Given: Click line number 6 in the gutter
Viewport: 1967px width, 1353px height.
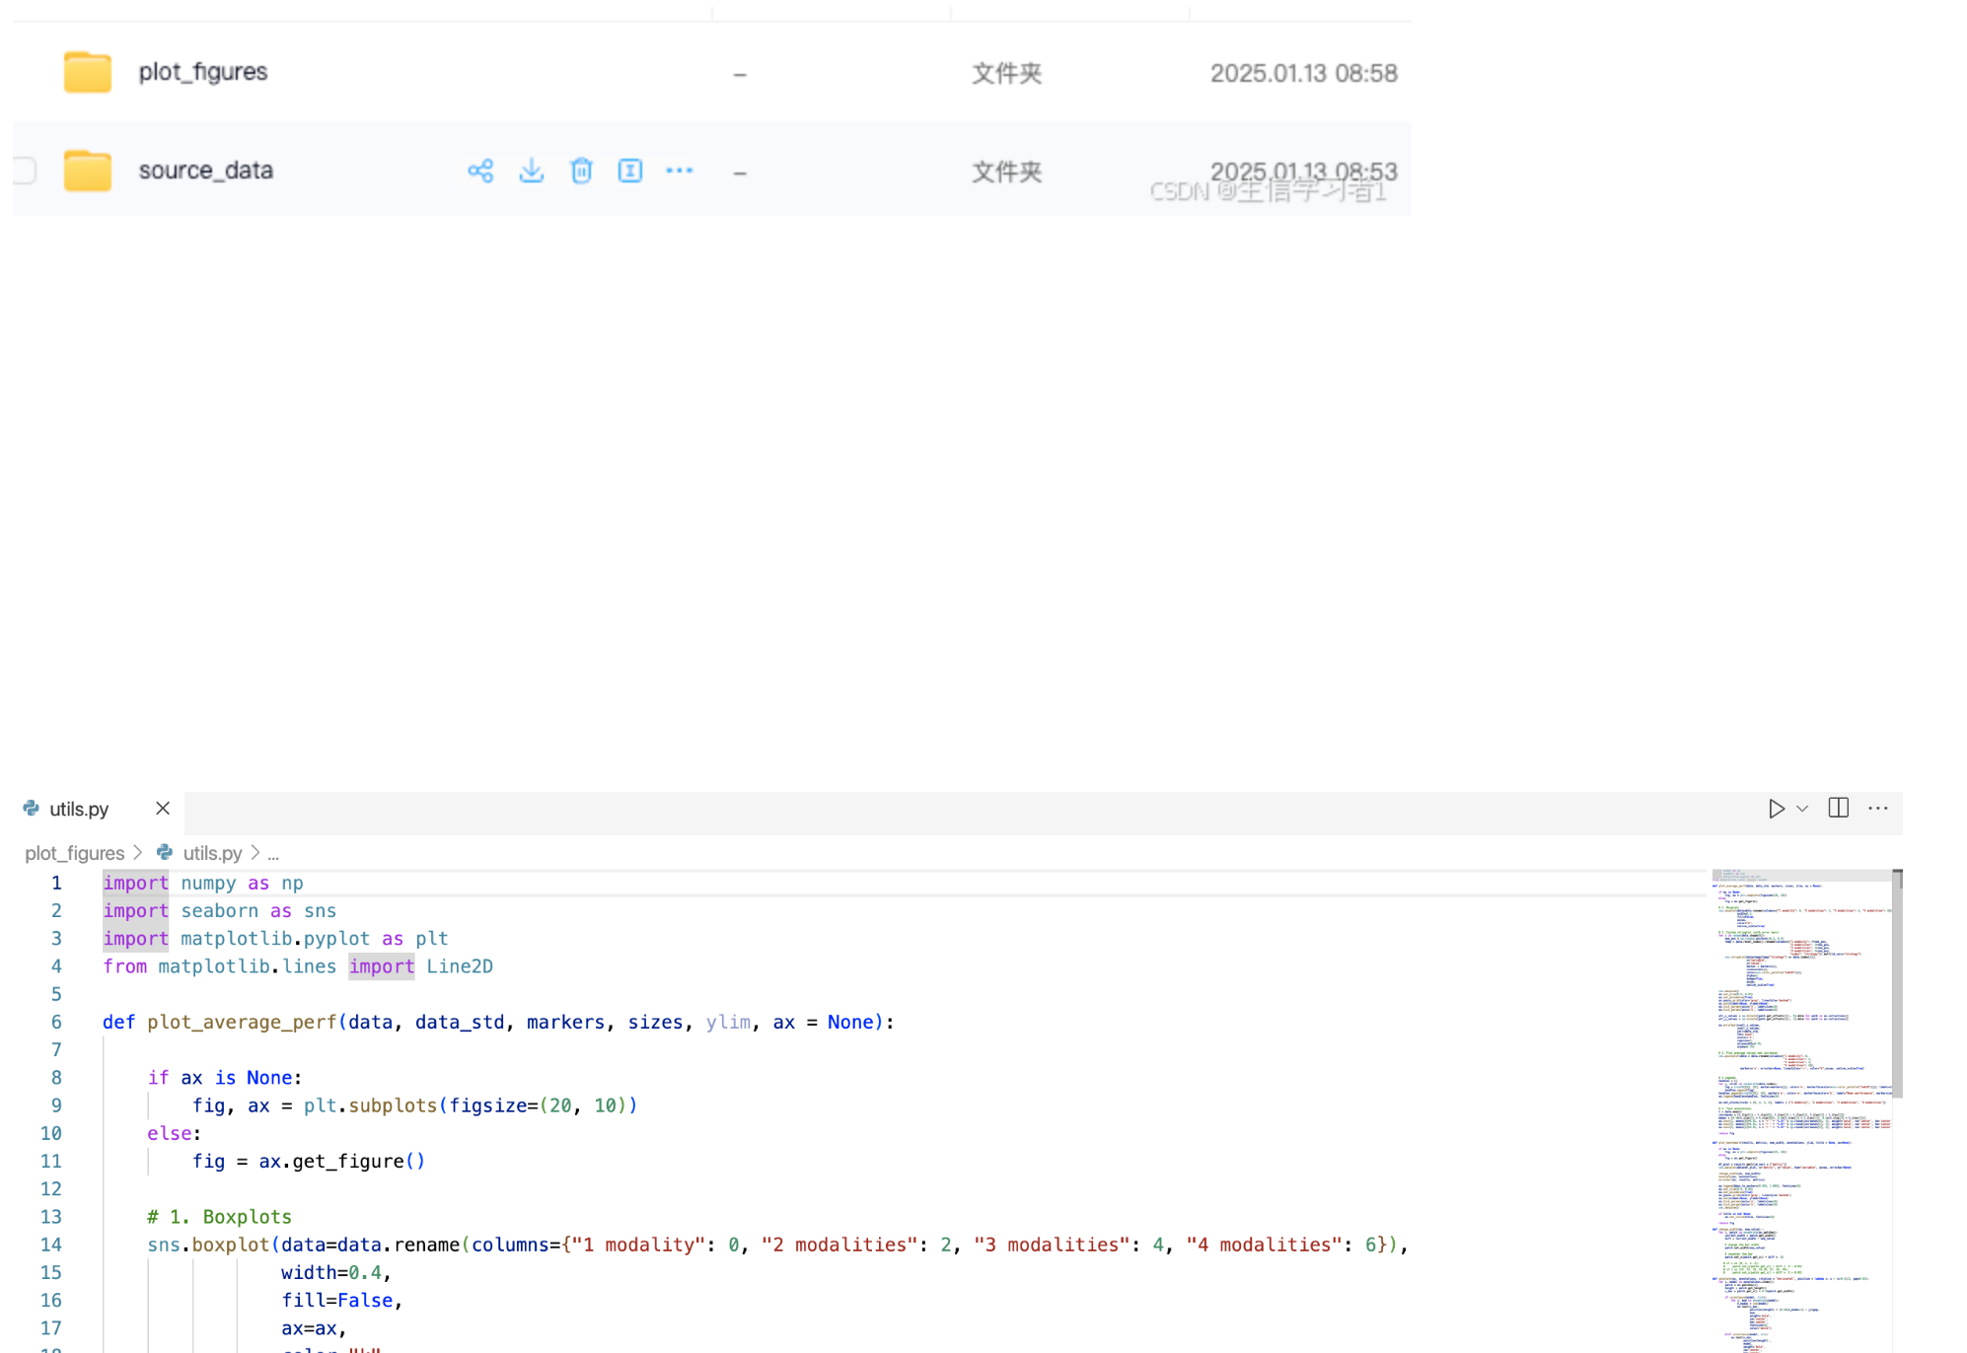Looking at the screenshot, I should point(57,1023).
